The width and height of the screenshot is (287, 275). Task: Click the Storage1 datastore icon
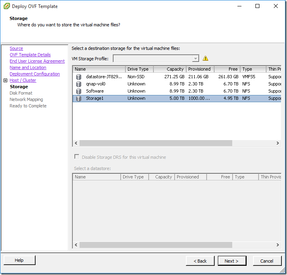79,98
